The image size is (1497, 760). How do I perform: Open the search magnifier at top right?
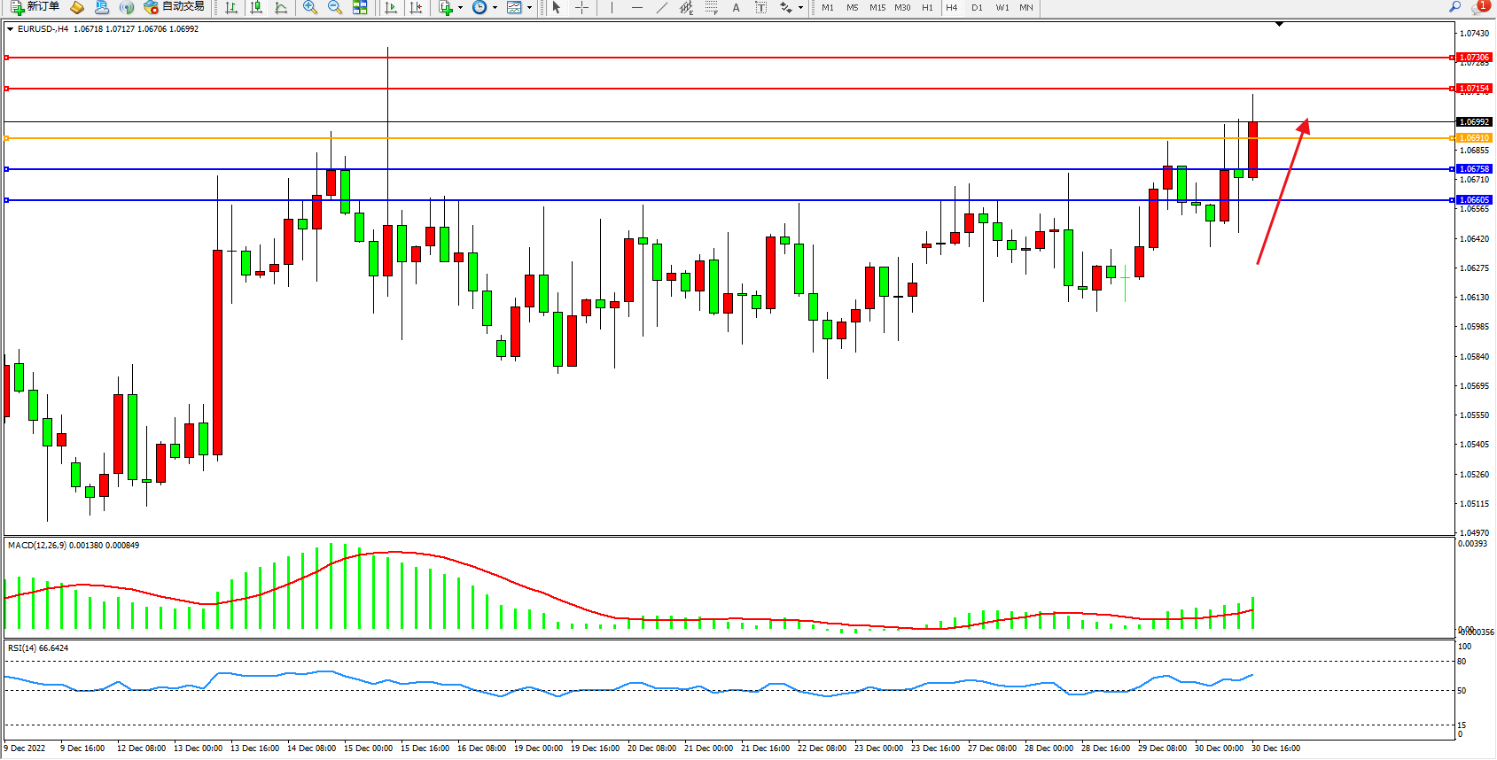pyautogui.click(x=1454, y=7)
